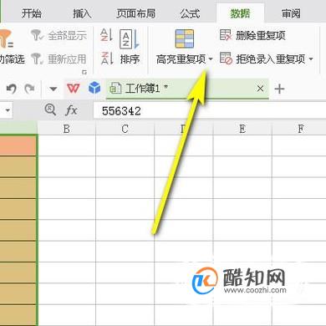Expand the 拒绝录入重复项 dropdown arrow

[x=311, y=59]
